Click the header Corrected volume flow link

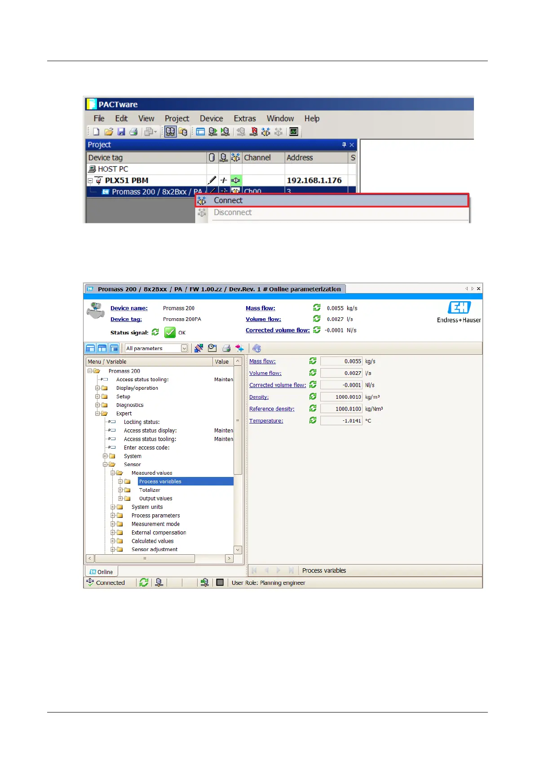coord(278,330)
